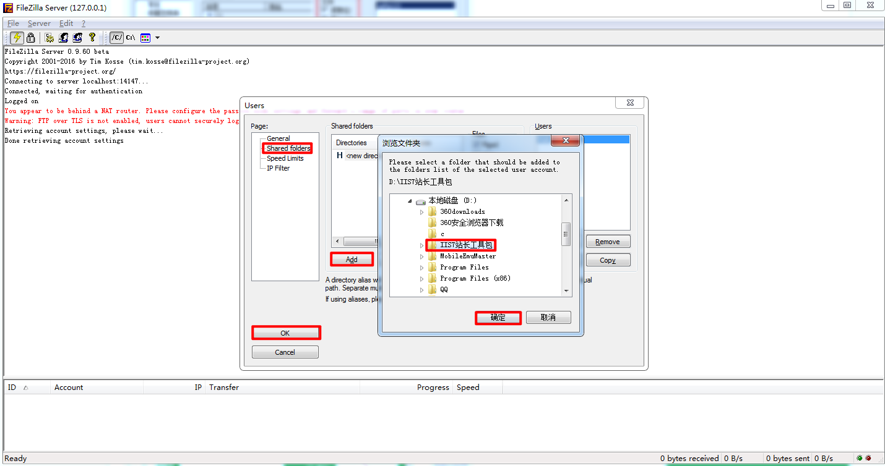The width and height of the screenshot is (885, 466).
Task: Sort transfers by Progress column
Action: (406, 388)
